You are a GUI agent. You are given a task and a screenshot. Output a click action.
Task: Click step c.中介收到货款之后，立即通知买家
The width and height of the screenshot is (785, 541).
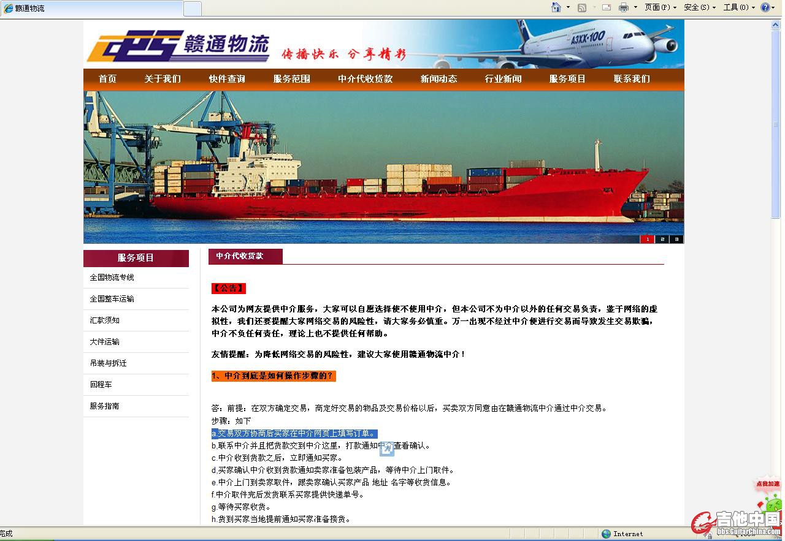pos(277,458)
